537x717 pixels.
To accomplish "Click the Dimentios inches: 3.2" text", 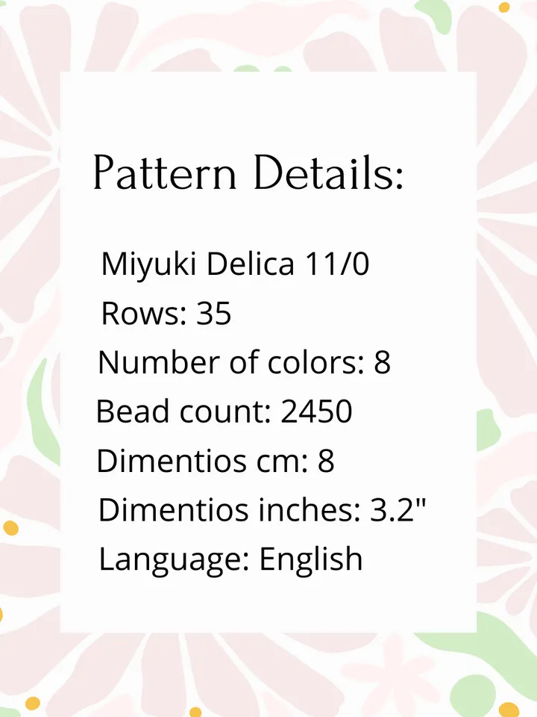I will 262,509.
